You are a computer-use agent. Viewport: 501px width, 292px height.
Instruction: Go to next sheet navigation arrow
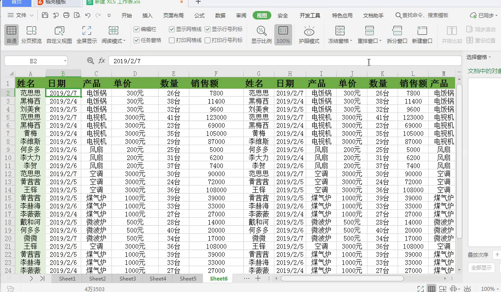(31, 278)
